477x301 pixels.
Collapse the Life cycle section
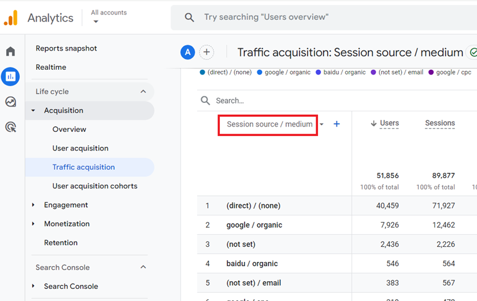pos(143,92)
